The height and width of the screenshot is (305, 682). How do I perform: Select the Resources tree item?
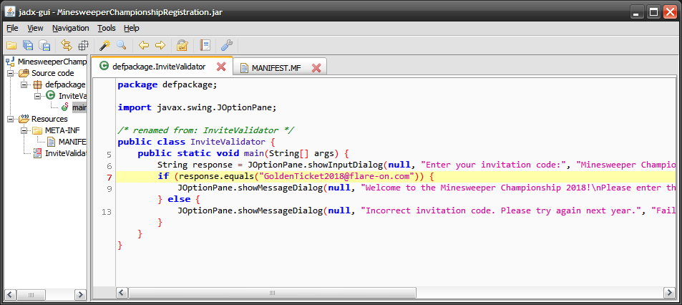[49, 119]
